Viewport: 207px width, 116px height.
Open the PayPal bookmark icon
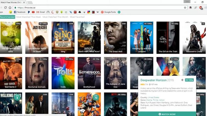[x=29, y=12]
